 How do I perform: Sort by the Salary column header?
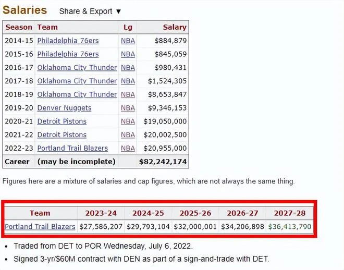coord(175,27)
